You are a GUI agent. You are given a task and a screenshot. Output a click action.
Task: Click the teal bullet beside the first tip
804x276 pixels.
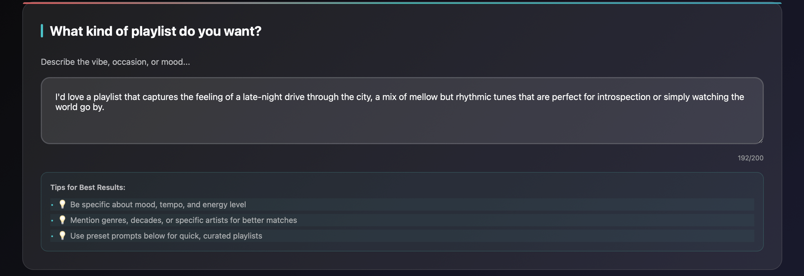point(52,204)
